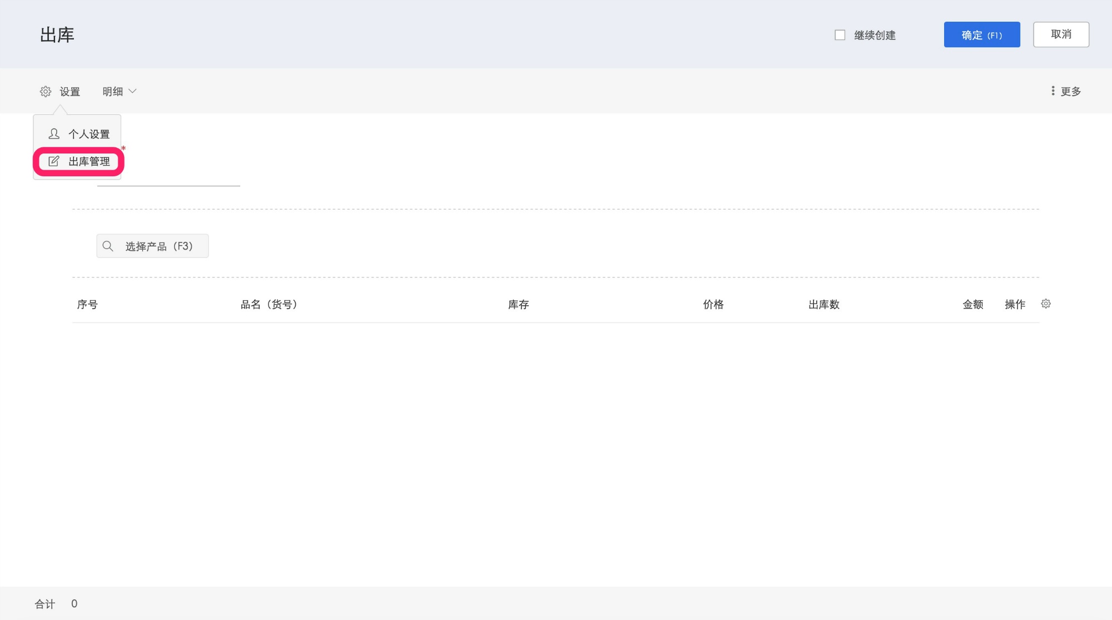
Task: Tick the 继续创建 checkbox
Action: click(840, 35)
